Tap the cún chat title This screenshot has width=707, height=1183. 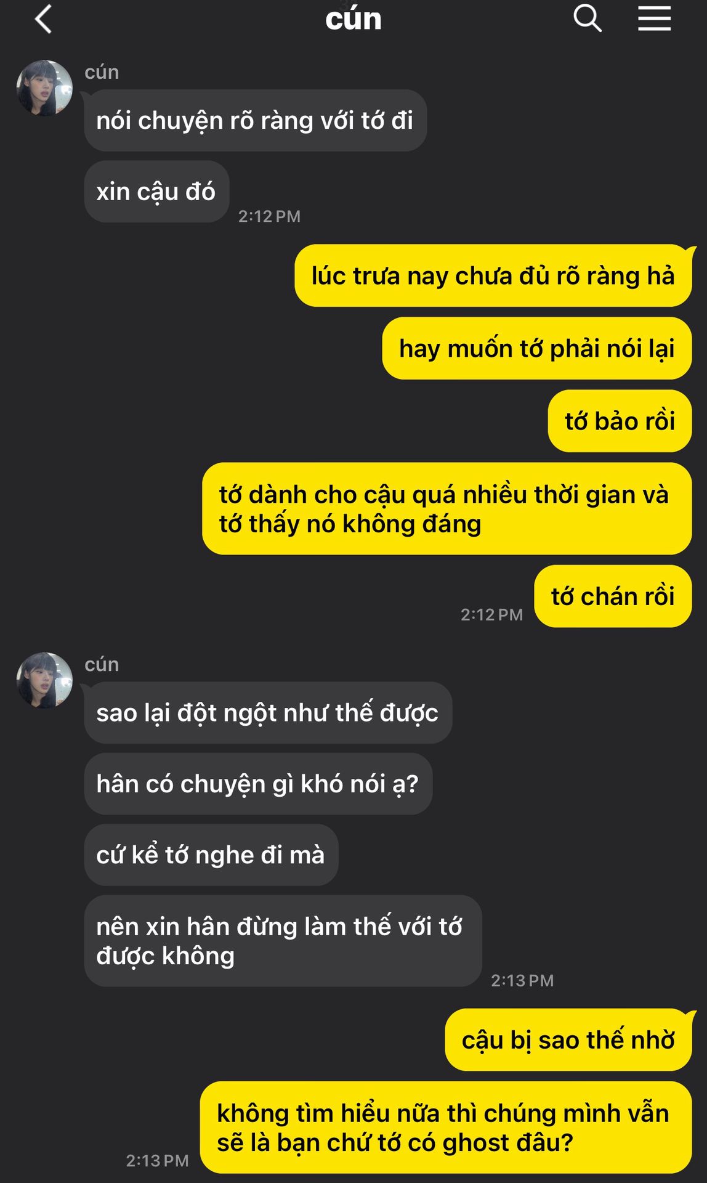coord(353,19)
